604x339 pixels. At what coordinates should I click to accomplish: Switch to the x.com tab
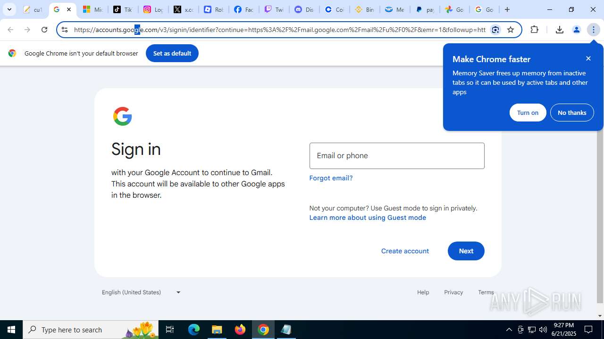point(183,9)
